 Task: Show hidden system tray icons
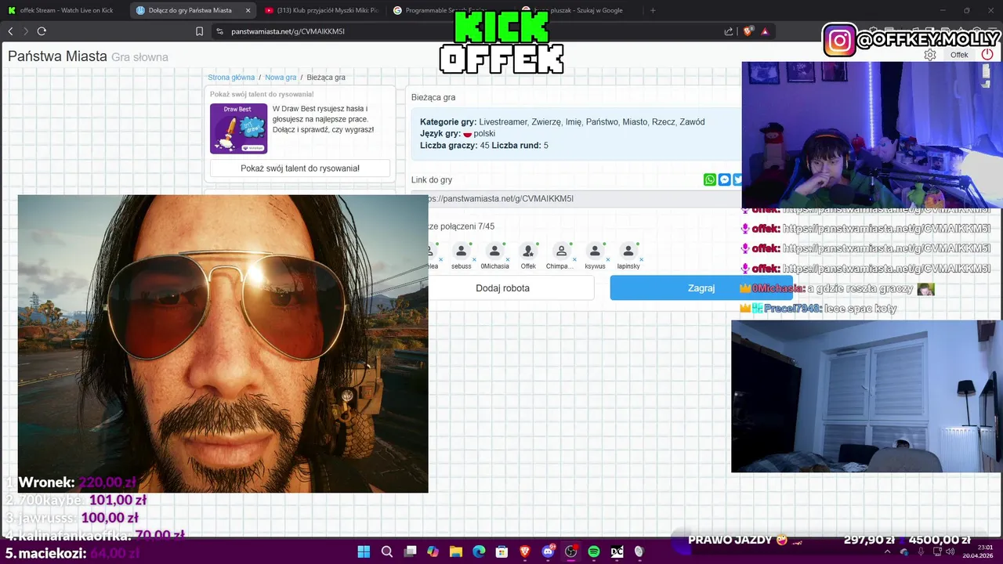pos(889,551)
